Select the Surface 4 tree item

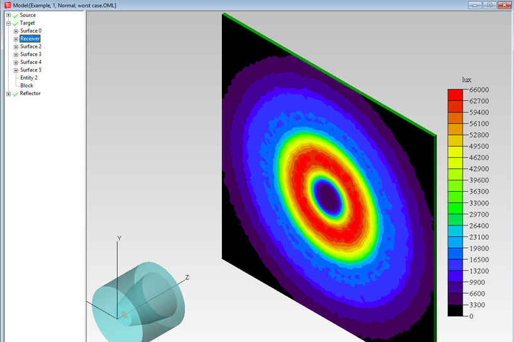(x=30, y=62)
